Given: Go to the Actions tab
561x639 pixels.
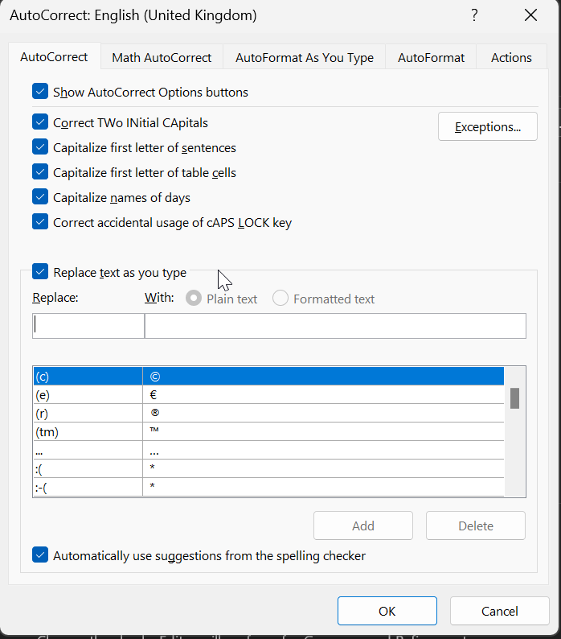Looking at the screenshot, I should click(511, 57).
